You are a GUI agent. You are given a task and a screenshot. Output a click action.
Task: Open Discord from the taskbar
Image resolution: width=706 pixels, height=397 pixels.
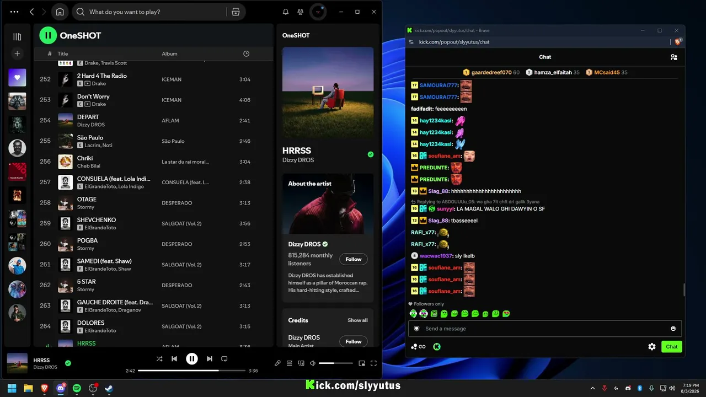61,388
